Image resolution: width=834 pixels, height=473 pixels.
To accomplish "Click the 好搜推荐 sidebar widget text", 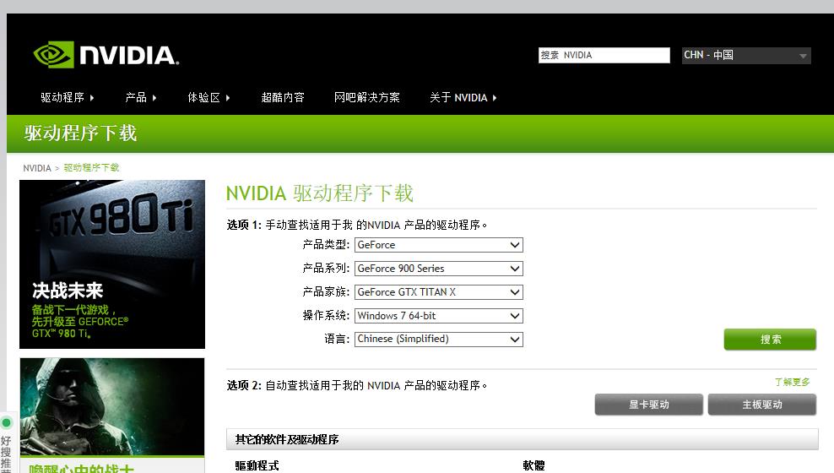I will (6, 454).
